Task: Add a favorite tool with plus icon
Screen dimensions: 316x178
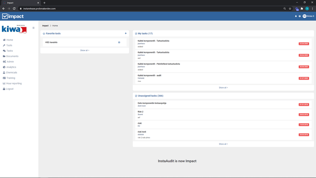Action: tap(125, 34)
